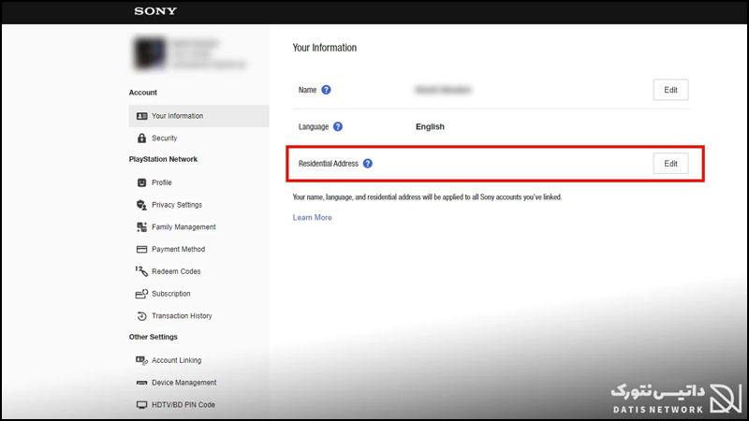Click help icon next to Name
The height and width of the screenshot is (421, 749).
click(327, 90)
